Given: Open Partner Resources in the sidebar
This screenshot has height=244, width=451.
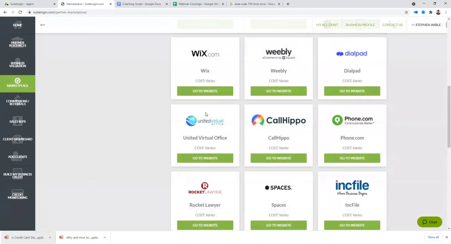Looking at the screenshot, I should pyautogui.click(x=18, y=44).
